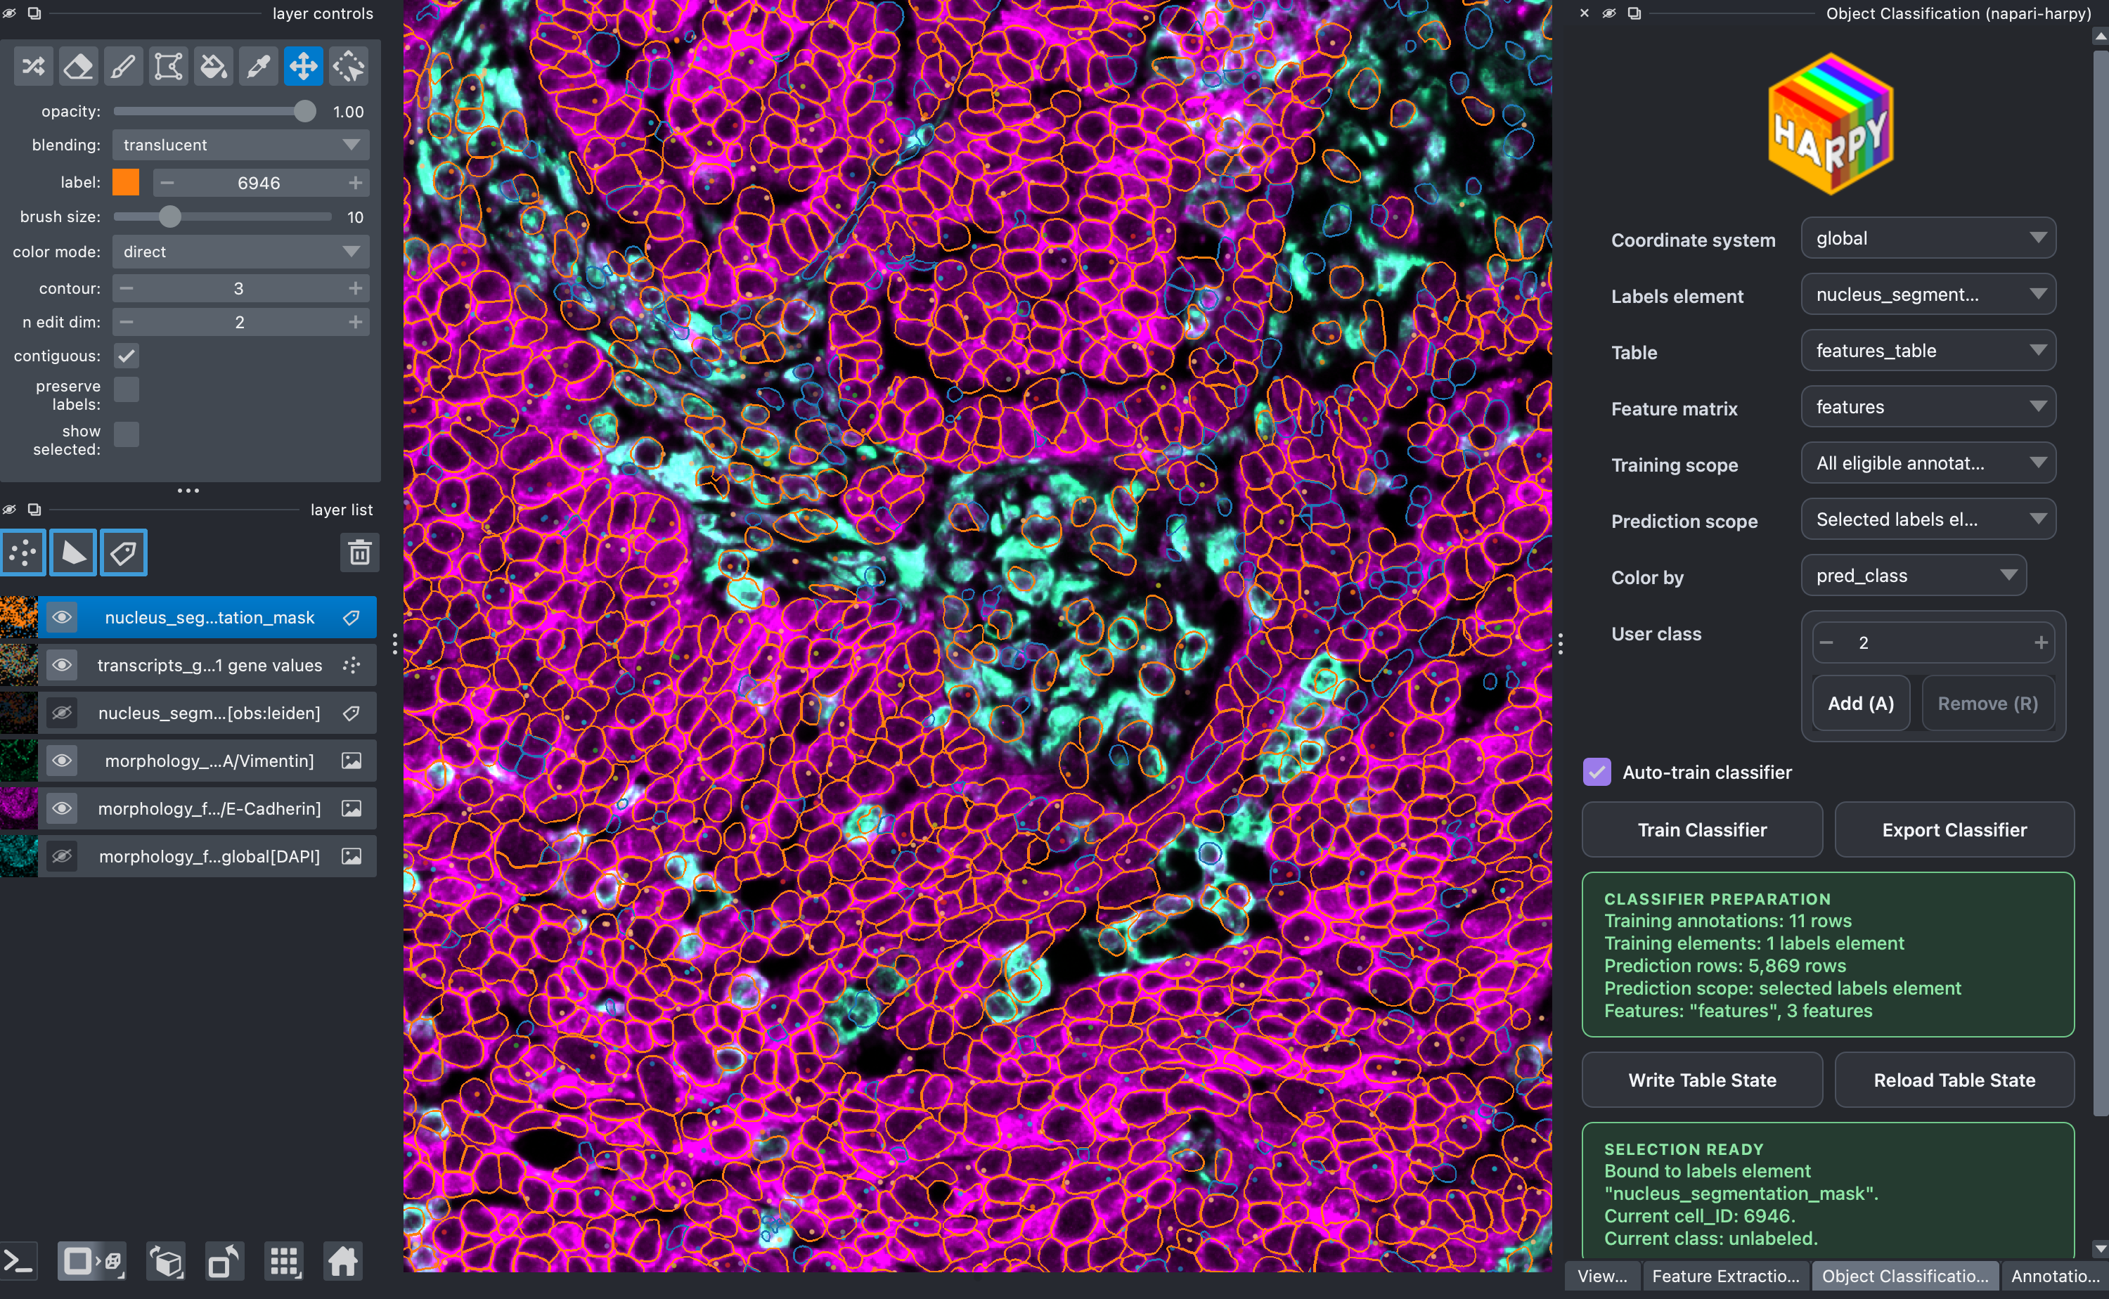
Task: Switch to the View... tab
Action: pyautogui.click(x=1602, y=1276)
